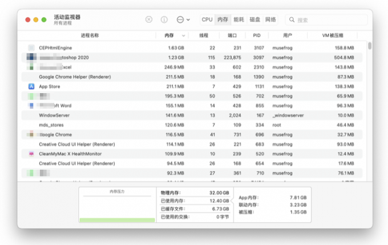Viewport: 388px width, 245px height.
Task: Sort by 线程 column header
Action: tap(204, 35)
